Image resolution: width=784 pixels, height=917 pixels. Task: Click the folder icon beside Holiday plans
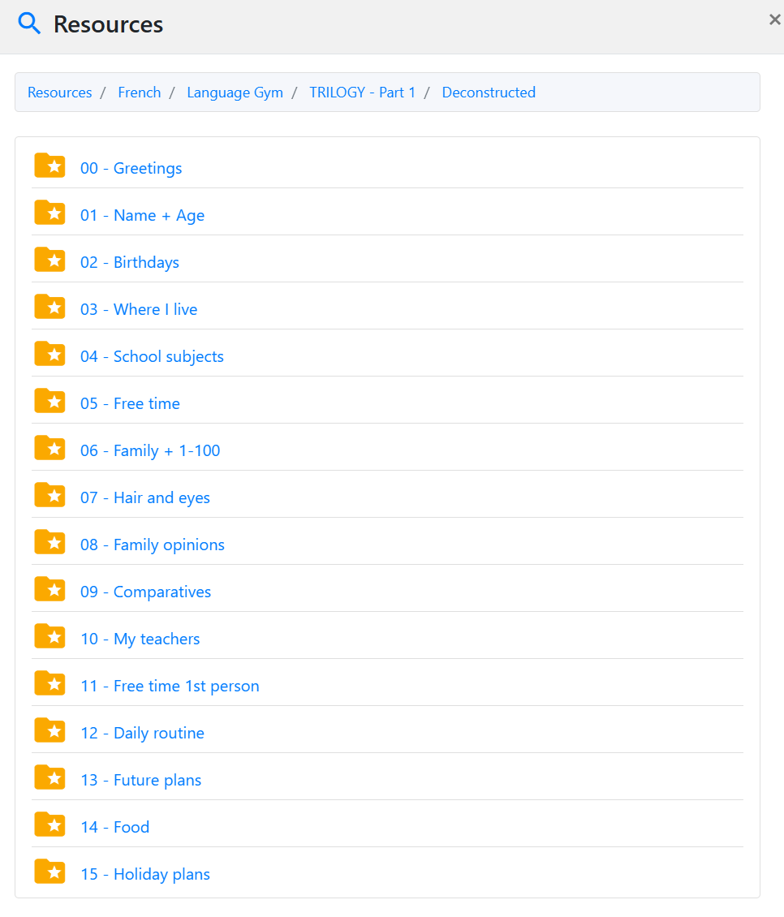coord(50,872)
